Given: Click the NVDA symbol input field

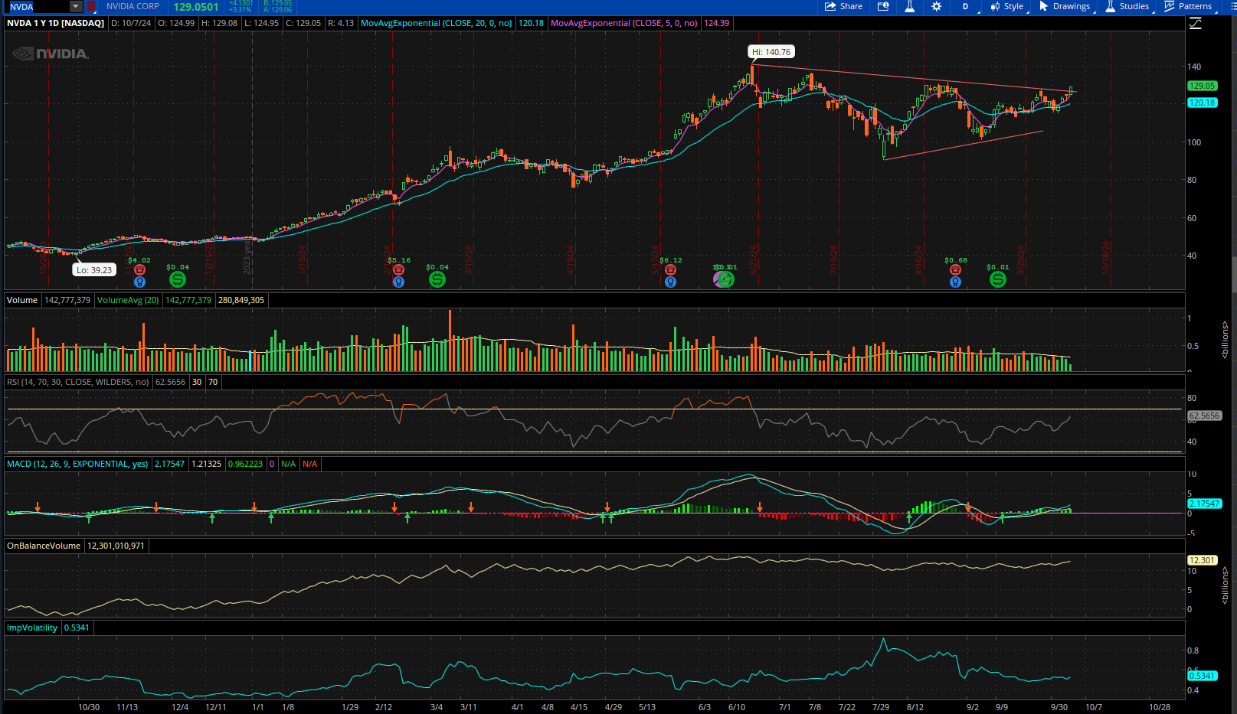Looking at the screenshot, I should 38,6.
